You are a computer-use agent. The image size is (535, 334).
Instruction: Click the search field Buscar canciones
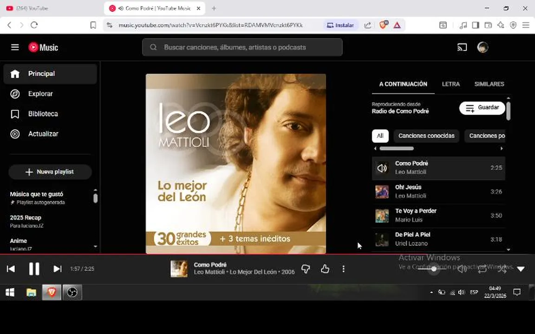pyautogui.click(x=242, y=47)
